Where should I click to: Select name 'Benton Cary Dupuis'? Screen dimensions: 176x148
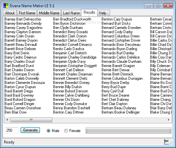coord(117,19)
